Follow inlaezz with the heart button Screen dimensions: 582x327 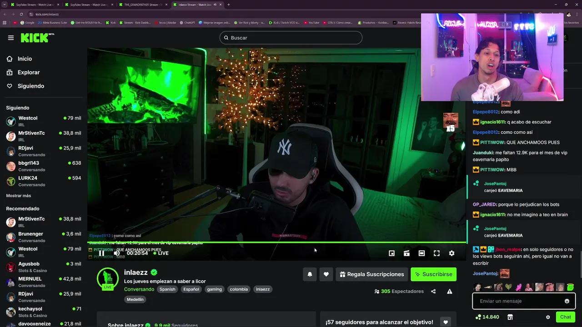(326, 274)
